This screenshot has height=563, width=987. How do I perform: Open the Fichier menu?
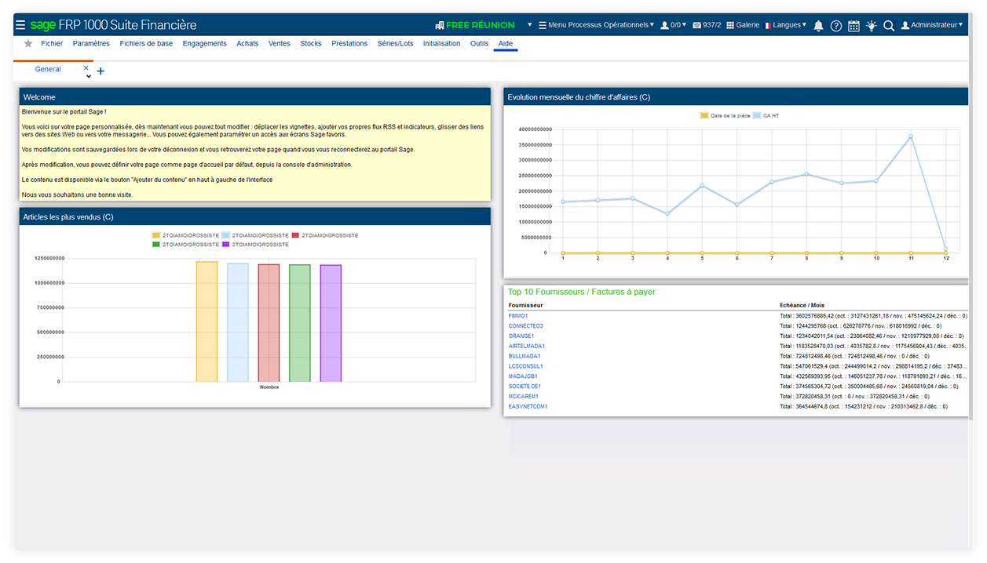(x=52, y=44)
